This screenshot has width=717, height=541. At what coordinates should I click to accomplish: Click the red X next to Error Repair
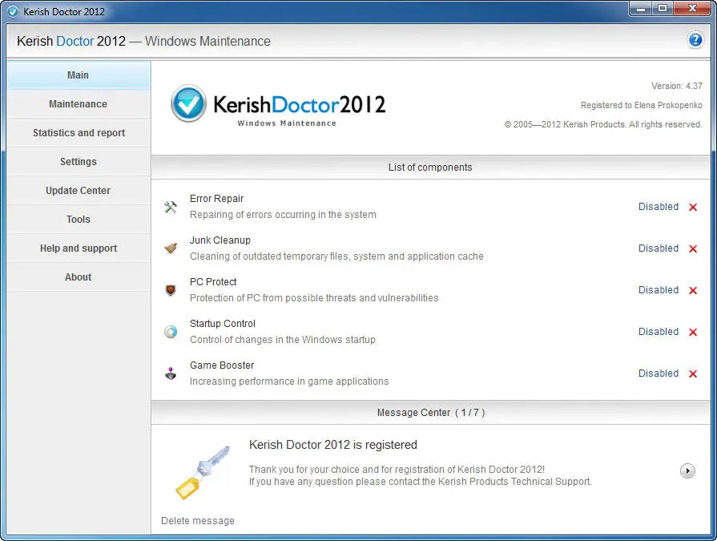coord(693,207)
